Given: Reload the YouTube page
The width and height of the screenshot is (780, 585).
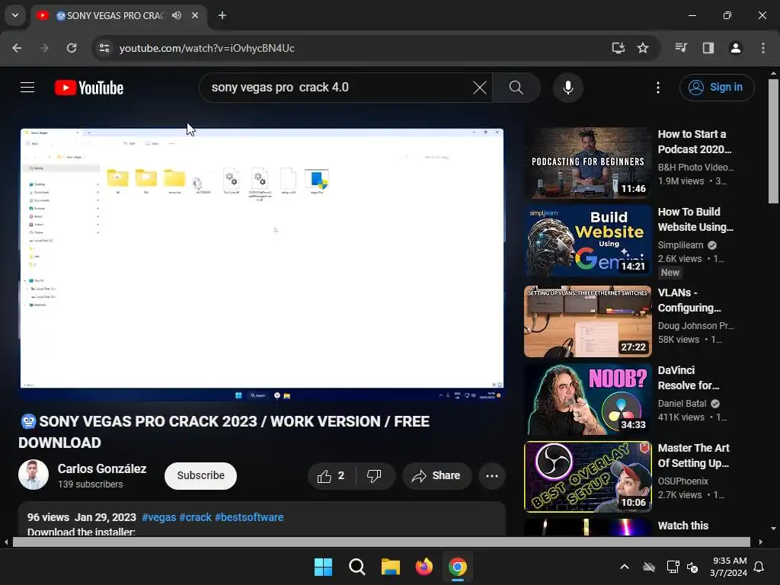Looking at the screenshot, I should pos(72,48).
